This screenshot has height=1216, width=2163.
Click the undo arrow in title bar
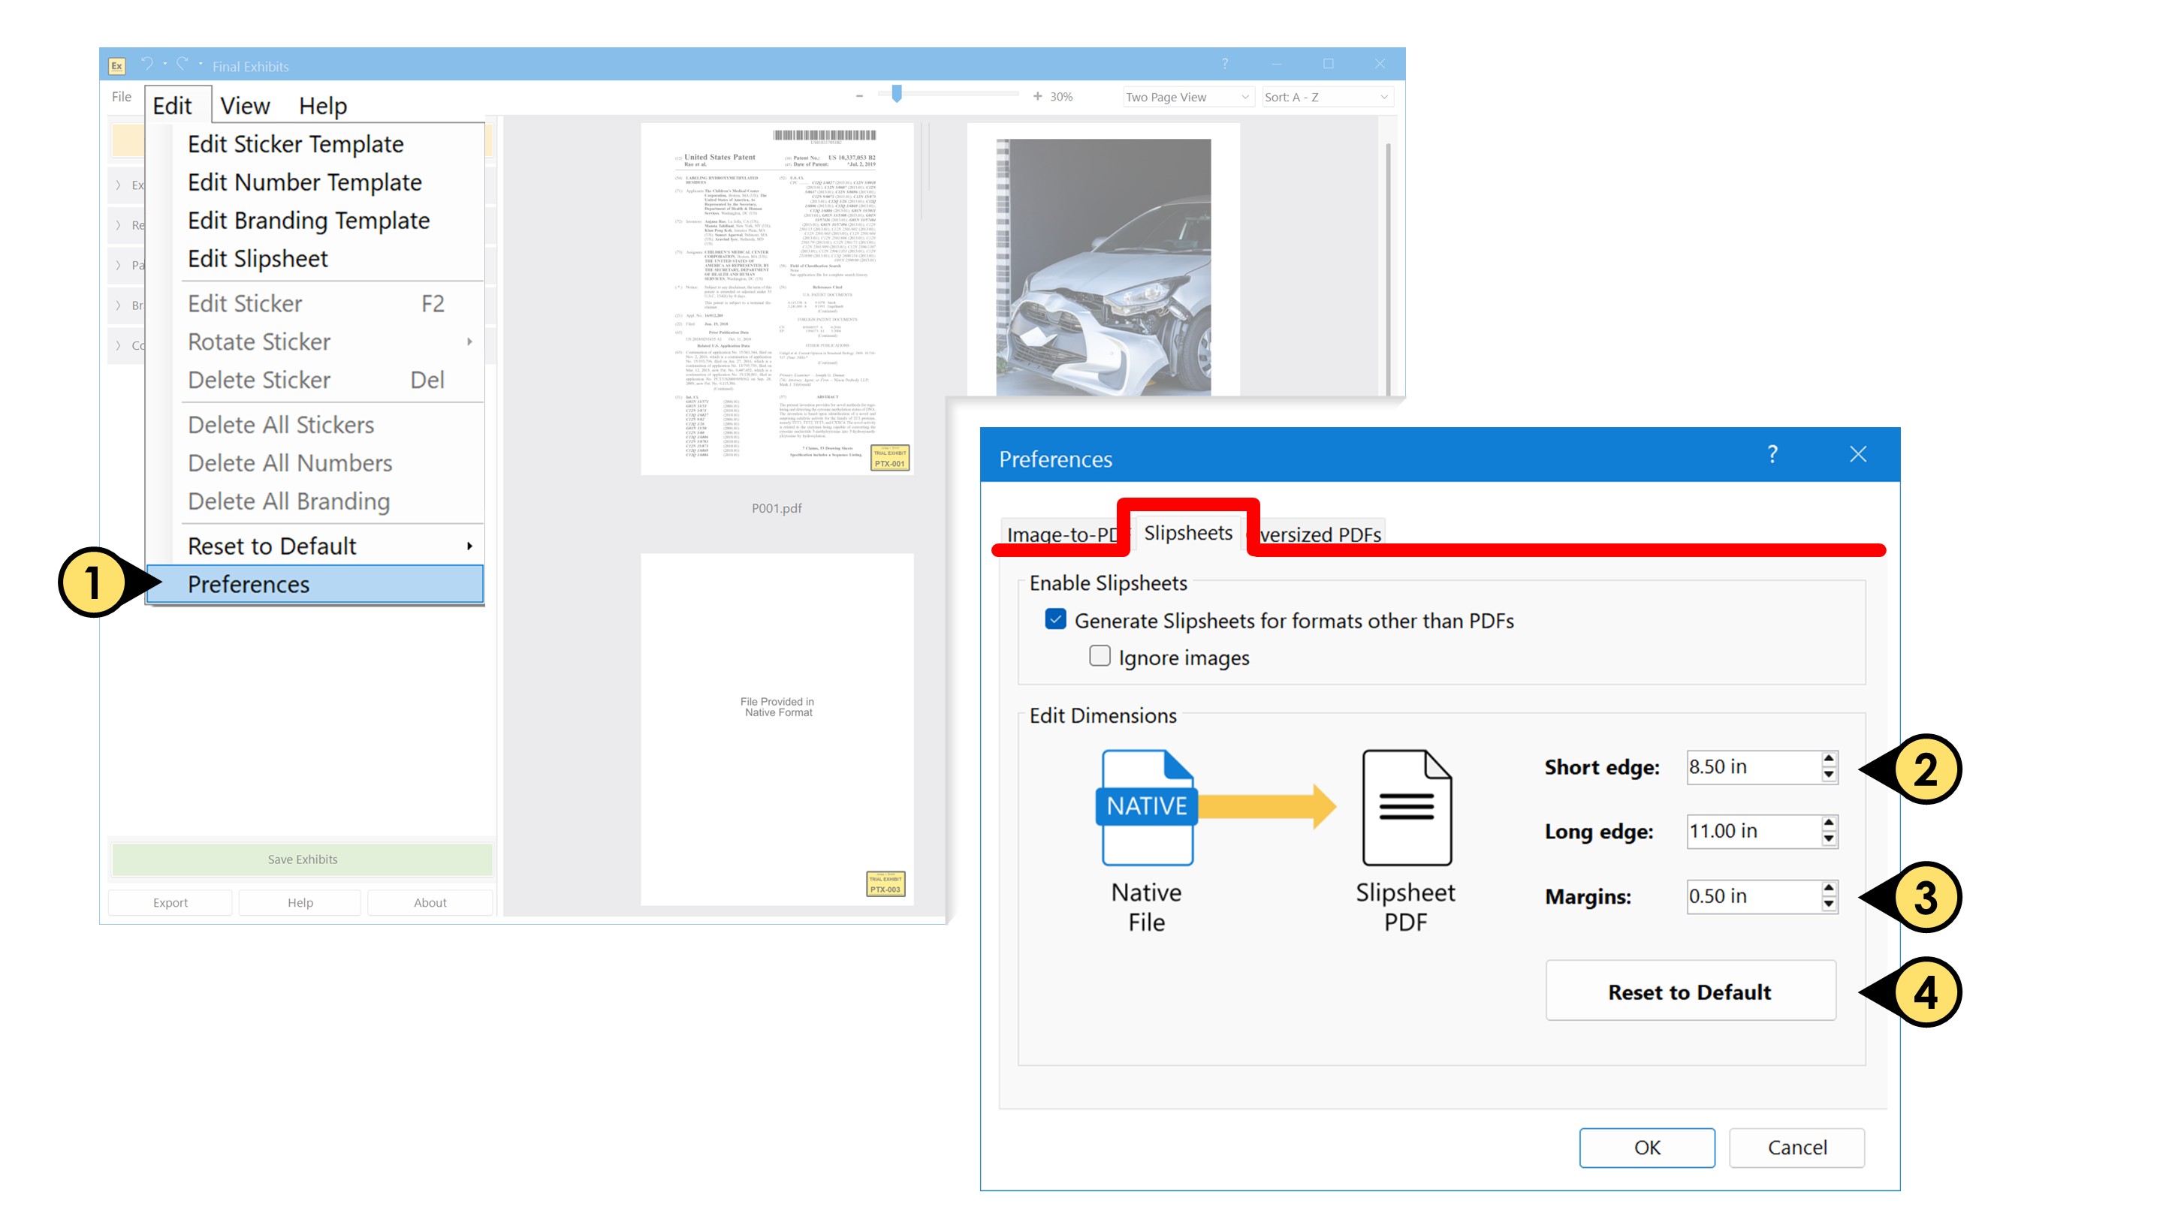(x=147, y=64)
